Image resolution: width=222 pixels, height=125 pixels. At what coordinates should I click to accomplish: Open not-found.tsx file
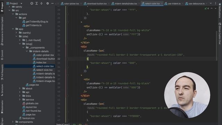[32, 111]
